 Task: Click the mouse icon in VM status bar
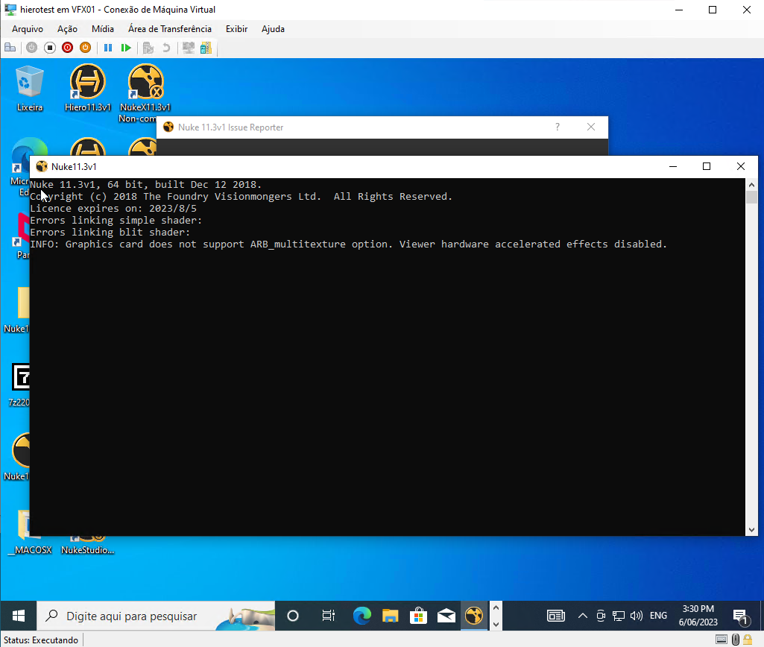(x=736, y=640)
